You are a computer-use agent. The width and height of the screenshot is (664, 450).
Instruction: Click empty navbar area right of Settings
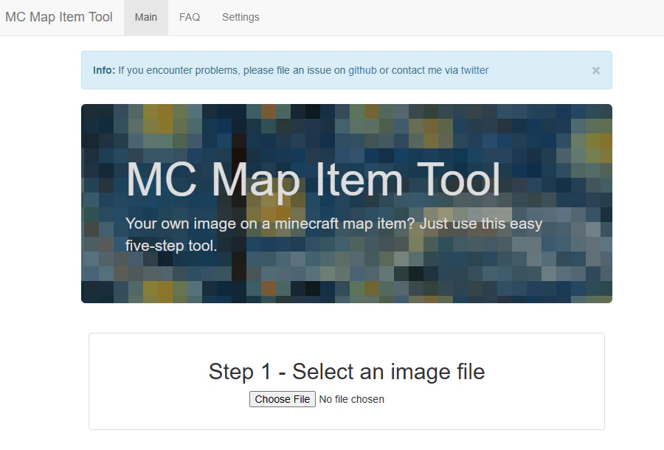(x=457, y=17)
